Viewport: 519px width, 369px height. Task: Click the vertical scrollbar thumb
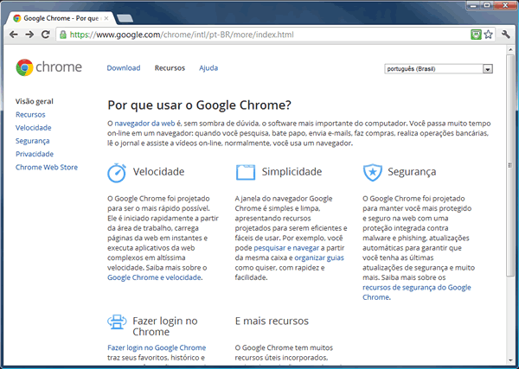click(x=510, y=165)
